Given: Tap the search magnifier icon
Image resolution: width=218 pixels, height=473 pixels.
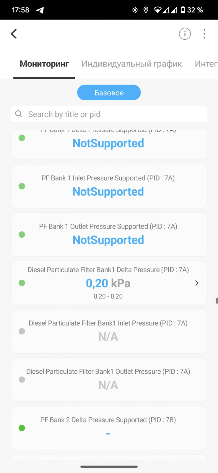Looking at the screenshot, I should (x=19, y=114).
